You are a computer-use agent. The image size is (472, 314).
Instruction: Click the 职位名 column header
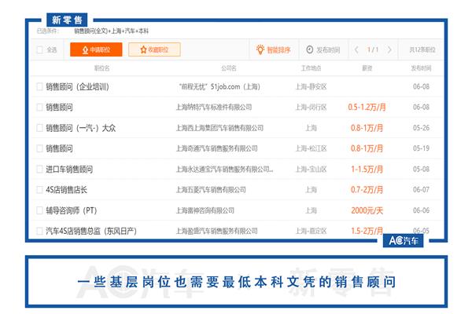pos(102,68)
